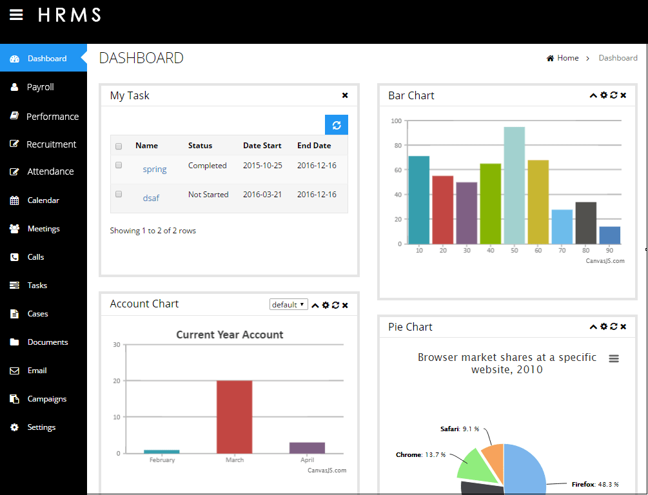The image size is (648, 495).
Task: Collapse the Bar Chart panel
Action: 593,95
